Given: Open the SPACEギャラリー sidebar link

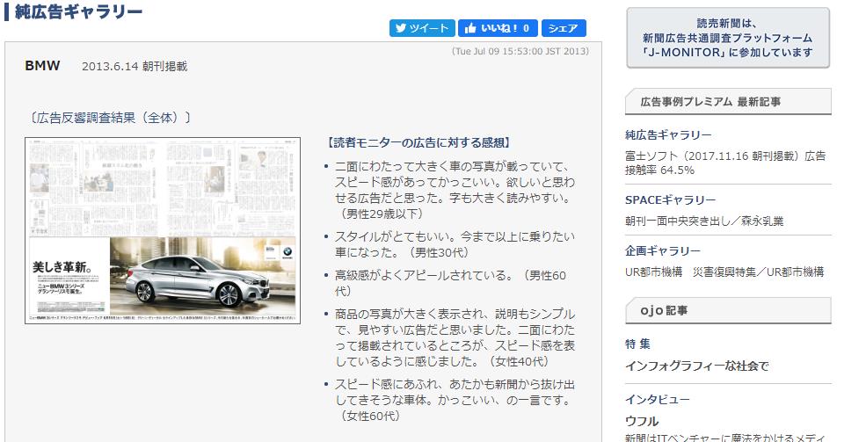Looking at the screenshot, I should pyautogui.click(x=670, y=199).
